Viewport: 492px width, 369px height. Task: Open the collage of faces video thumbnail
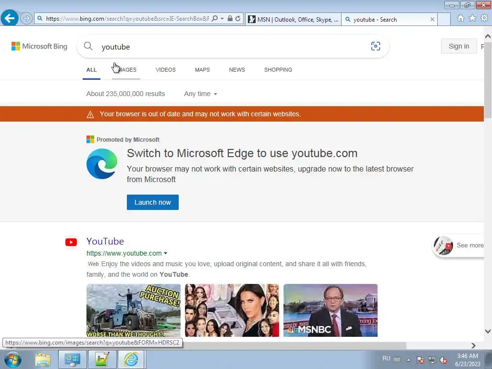tap(232, 310)
